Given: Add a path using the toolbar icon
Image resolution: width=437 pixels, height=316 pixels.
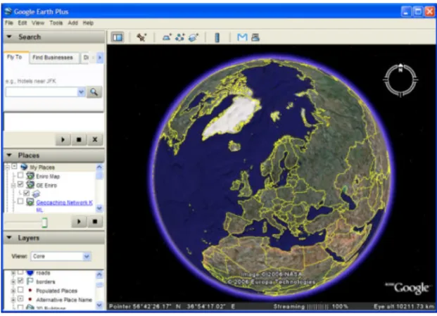Looking at the screenshot, I should point(179,37).
